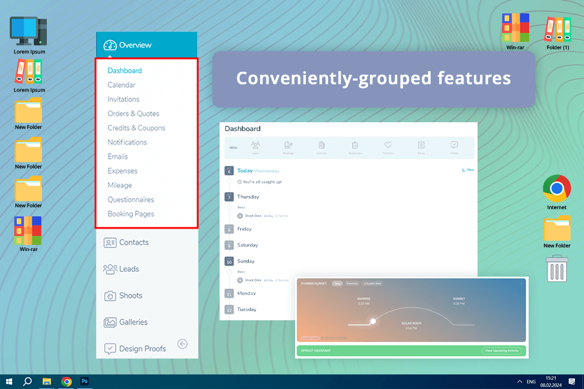Viewport: 584px width, 389px height.
Task: Click the Oct 10 Sunday date badge
Action: 229,261
